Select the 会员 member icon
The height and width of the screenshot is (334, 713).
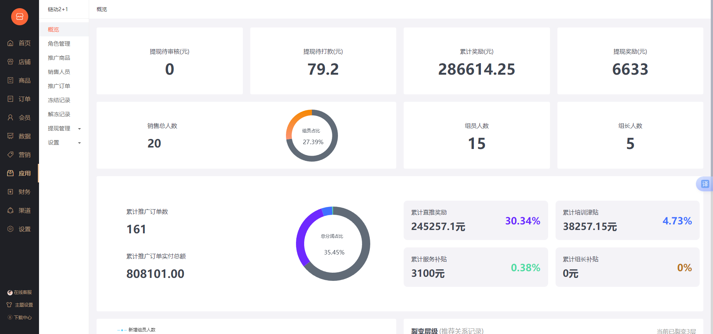point(10,117)
